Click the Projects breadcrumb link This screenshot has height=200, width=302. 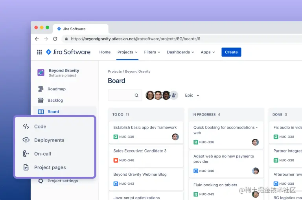pos(115,72)
